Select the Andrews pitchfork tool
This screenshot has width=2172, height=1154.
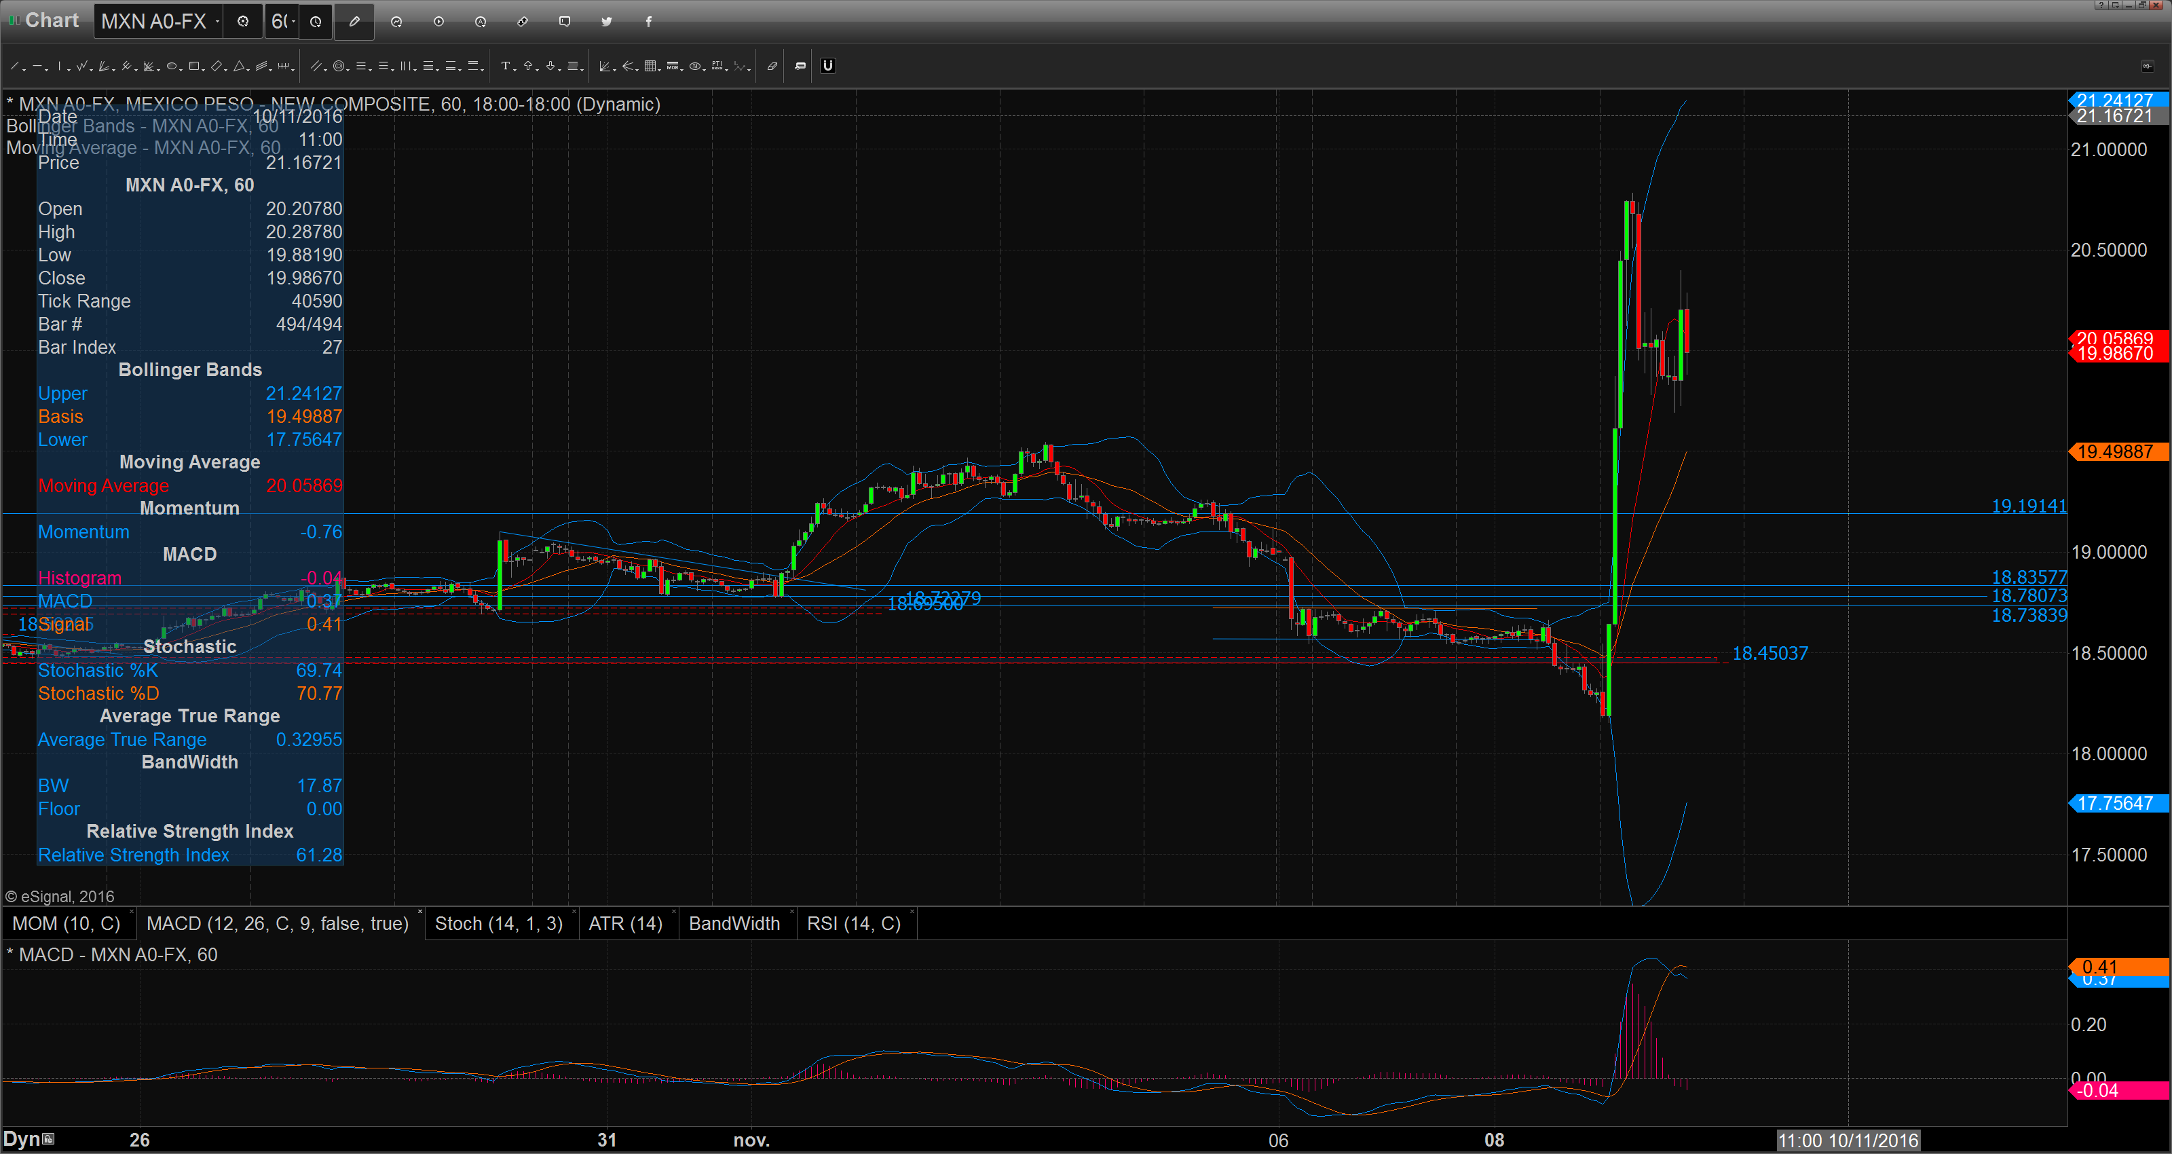pyautogui.click(x=126, y=66)
